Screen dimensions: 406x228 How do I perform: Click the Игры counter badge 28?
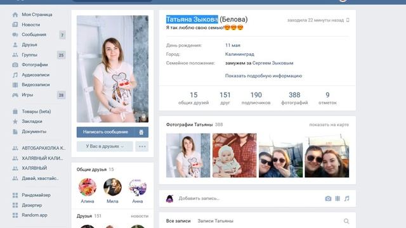(61, 95)
